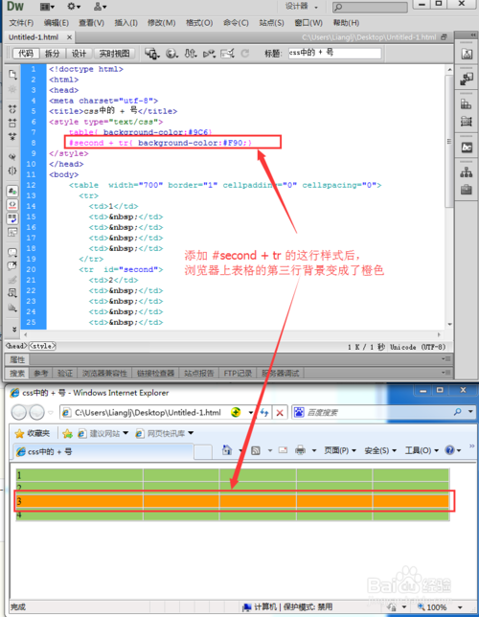
Task: Open the Business Catalyst bc panel icon
Action: coord(467,148)
